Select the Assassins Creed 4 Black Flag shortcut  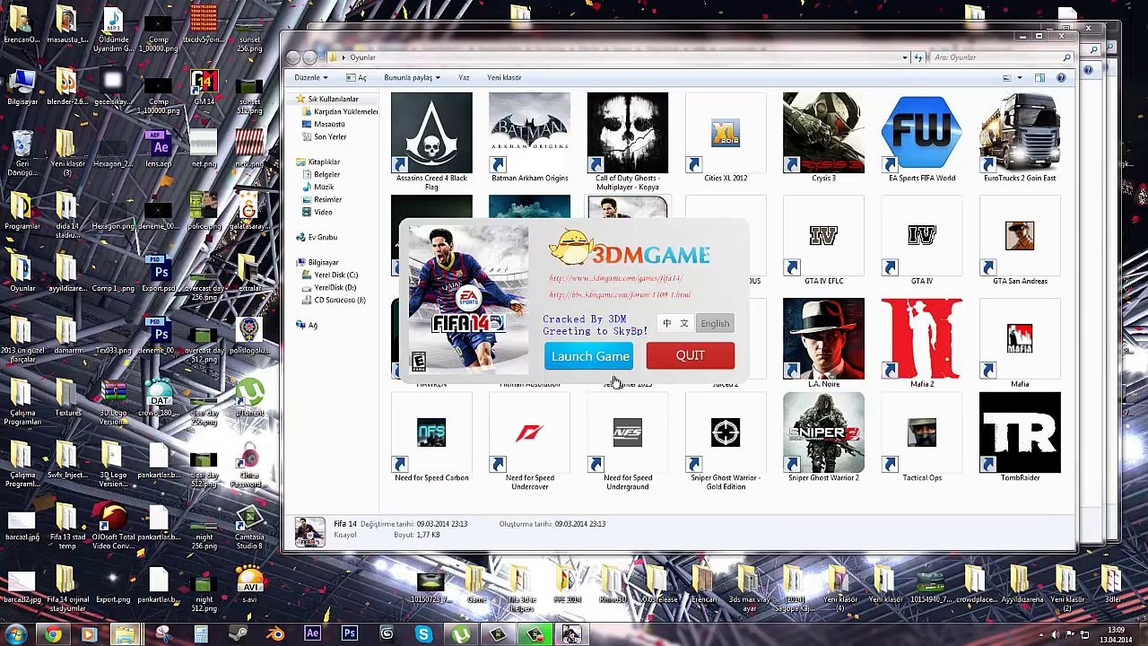coord(431,141)
